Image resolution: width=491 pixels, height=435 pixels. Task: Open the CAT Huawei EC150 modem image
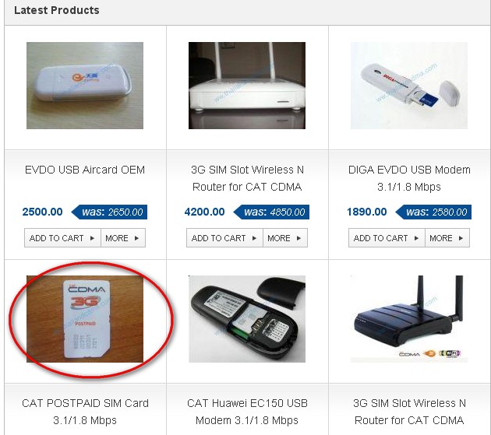click(x=247, y=319)
